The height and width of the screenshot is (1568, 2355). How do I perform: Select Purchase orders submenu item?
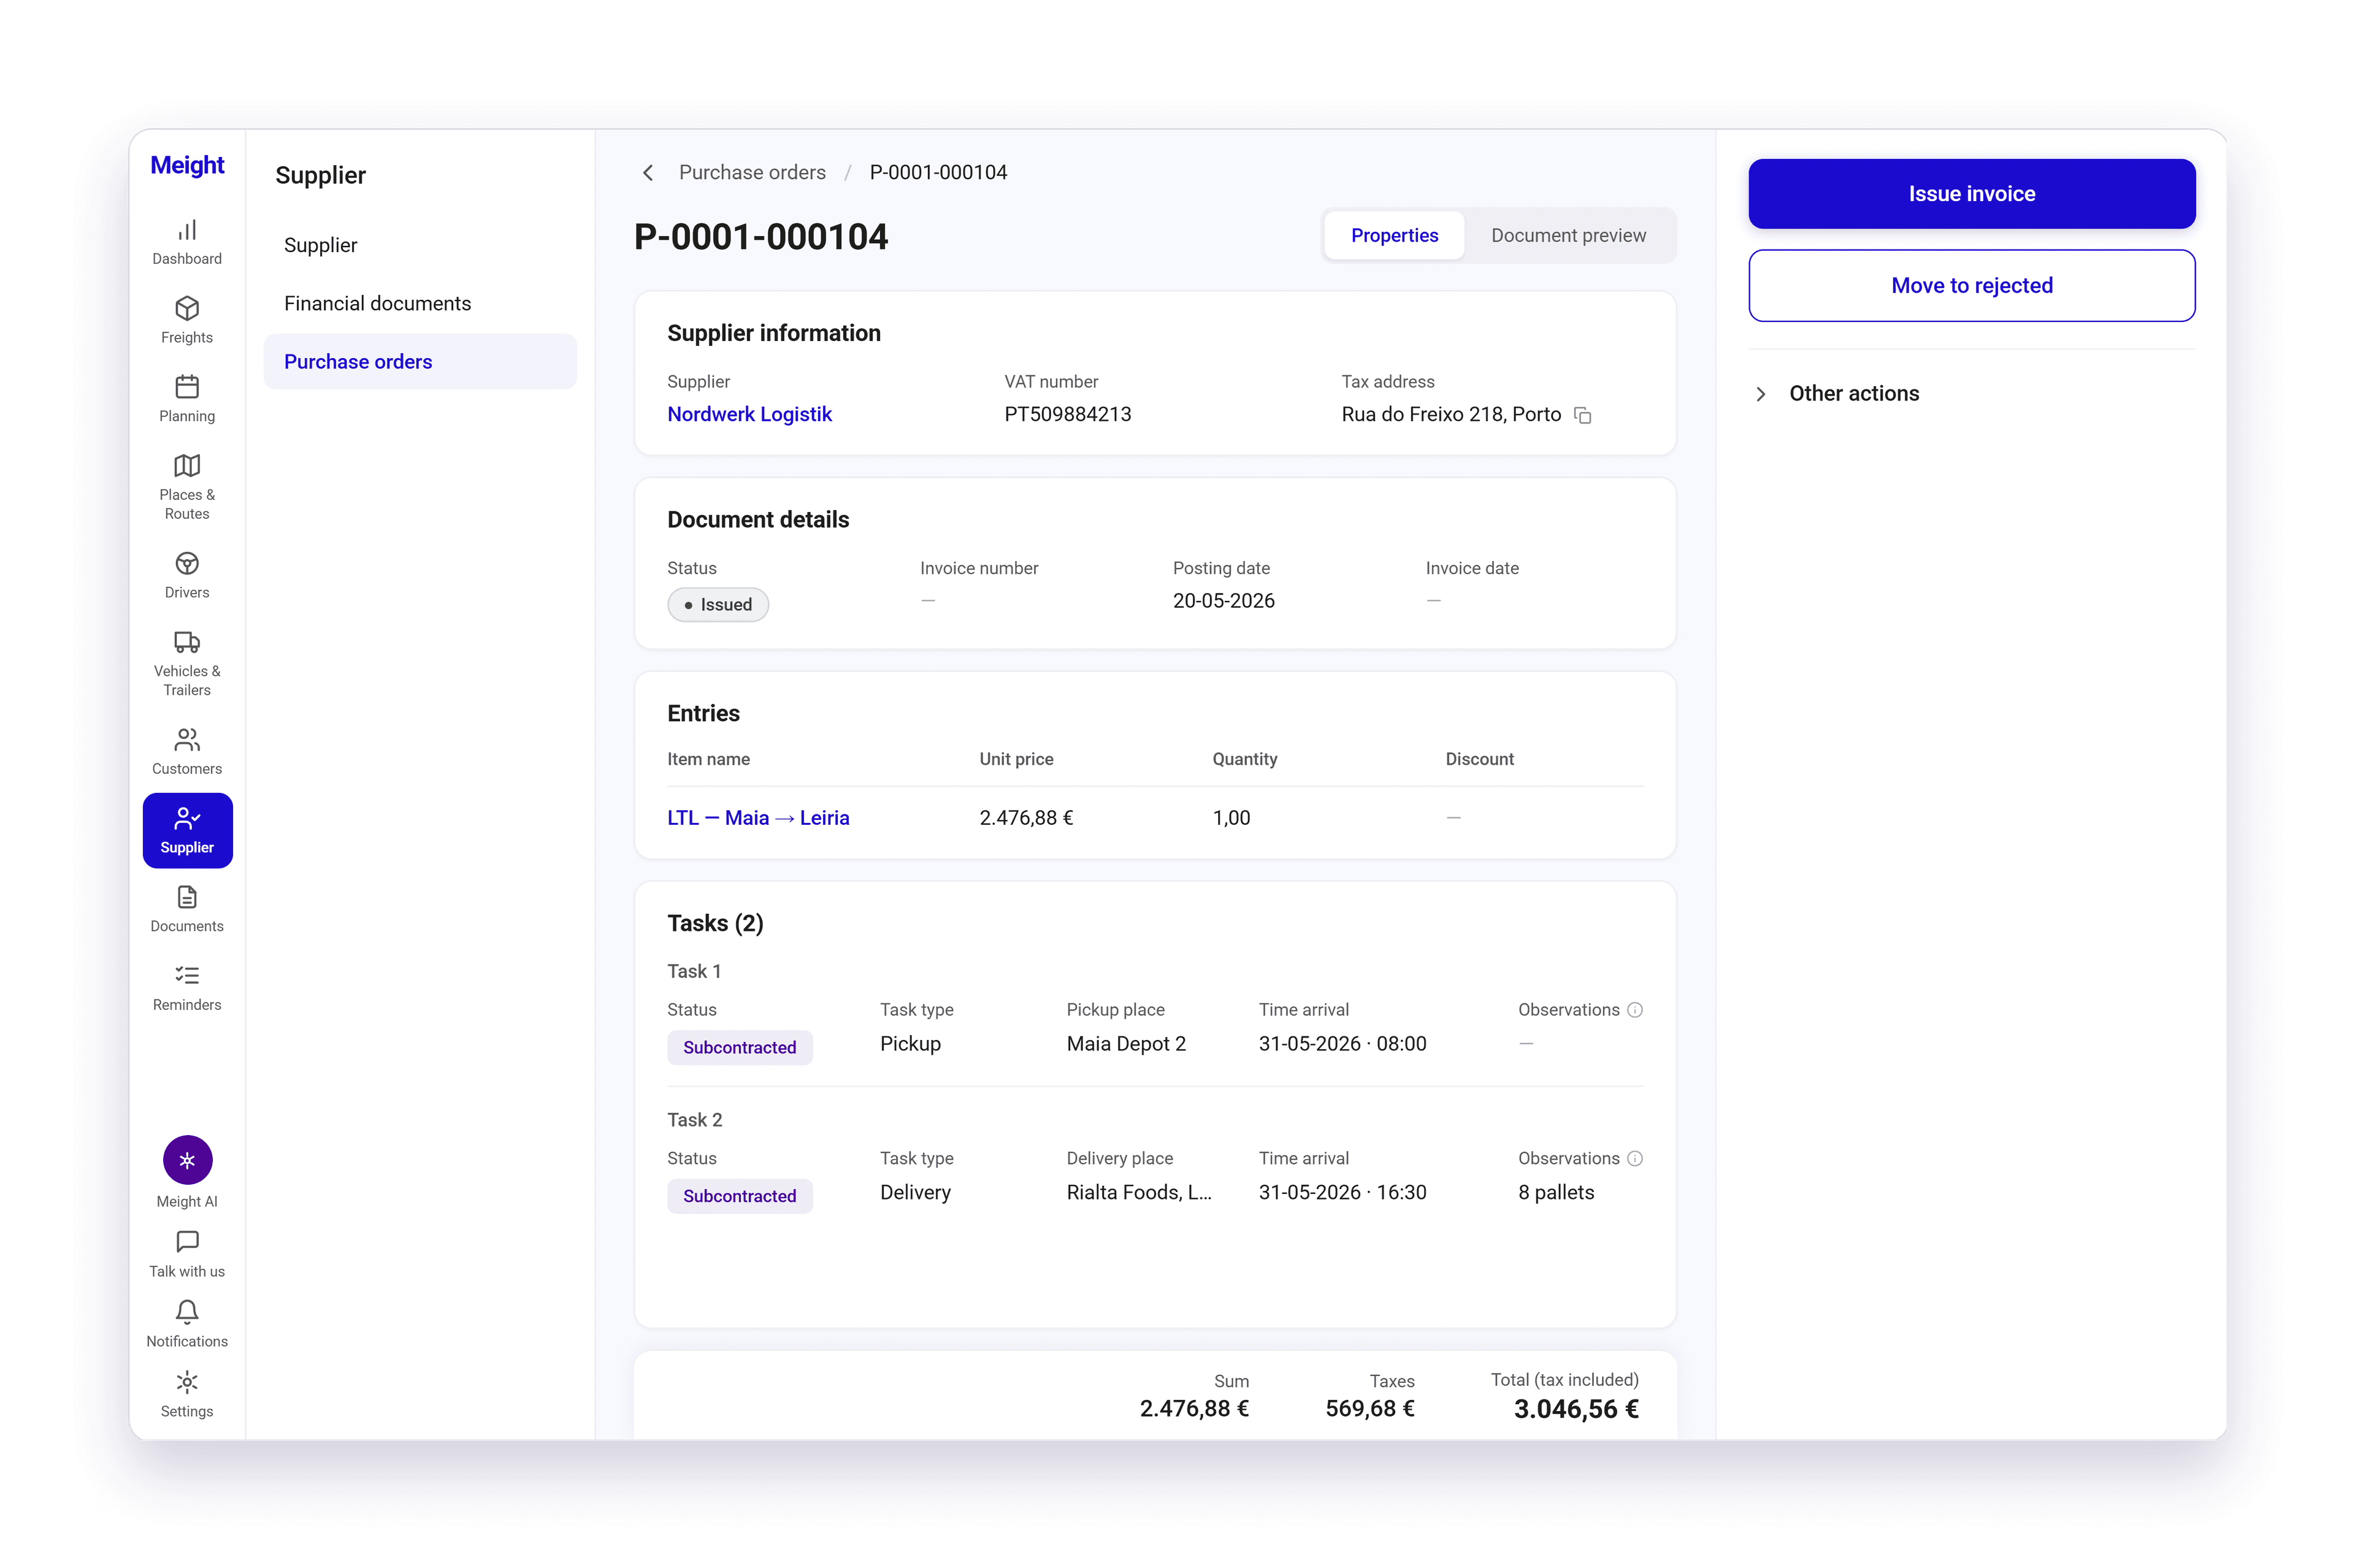coord(420,361)
